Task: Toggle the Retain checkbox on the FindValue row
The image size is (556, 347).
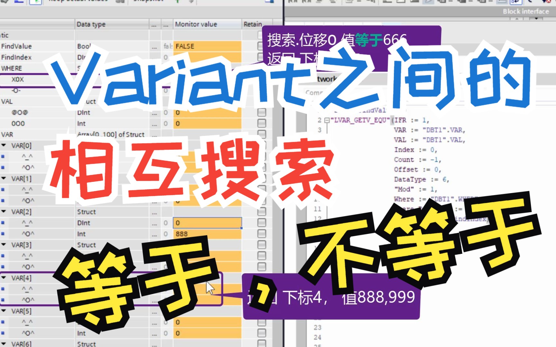Action: [261, 46]
